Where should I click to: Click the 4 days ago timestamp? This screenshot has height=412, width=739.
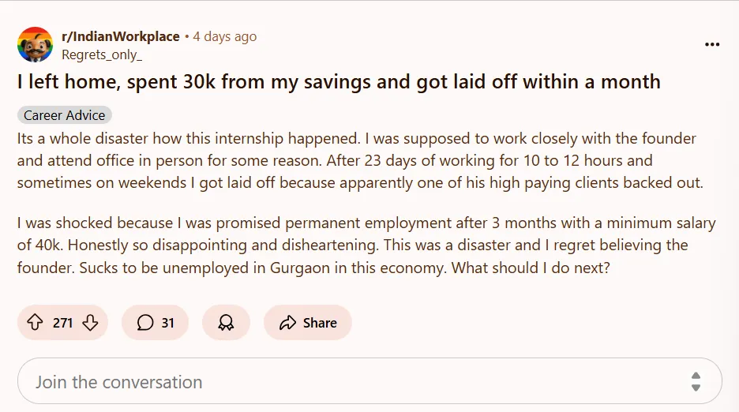pos(225,36)
